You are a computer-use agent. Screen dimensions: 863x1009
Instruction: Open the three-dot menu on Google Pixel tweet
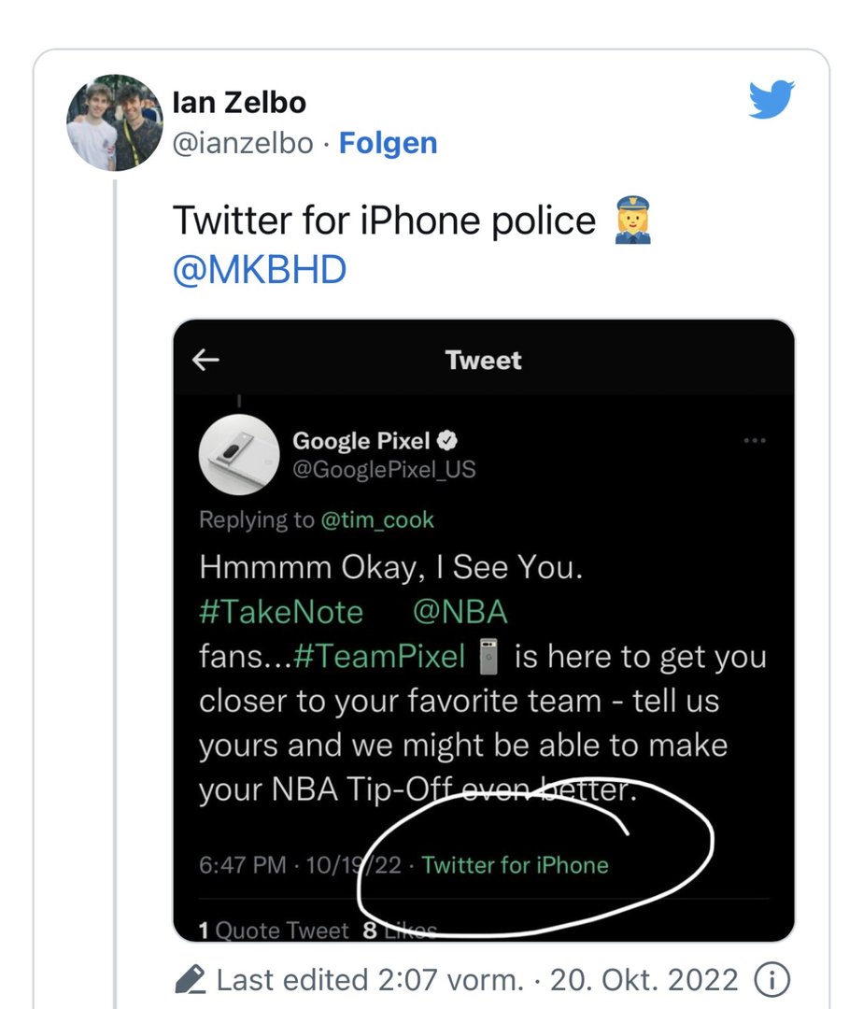(x=754, y=441)
